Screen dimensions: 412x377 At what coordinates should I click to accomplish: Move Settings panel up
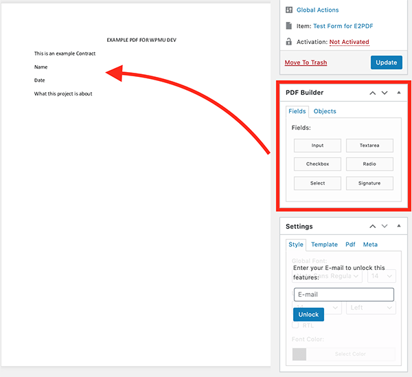pyautogui.click(x=372, y=227)
